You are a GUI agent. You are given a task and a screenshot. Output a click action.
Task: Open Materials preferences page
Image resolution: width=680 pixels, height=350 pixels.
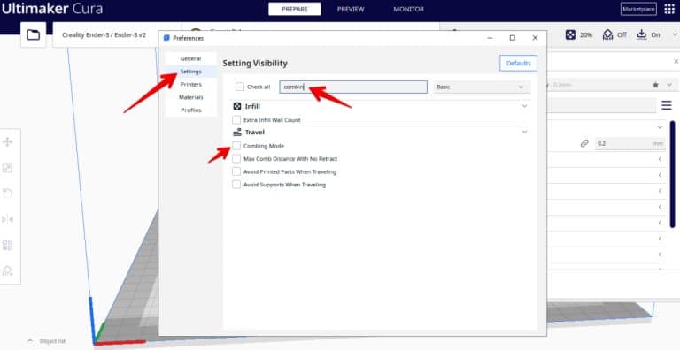click(191, 97)
